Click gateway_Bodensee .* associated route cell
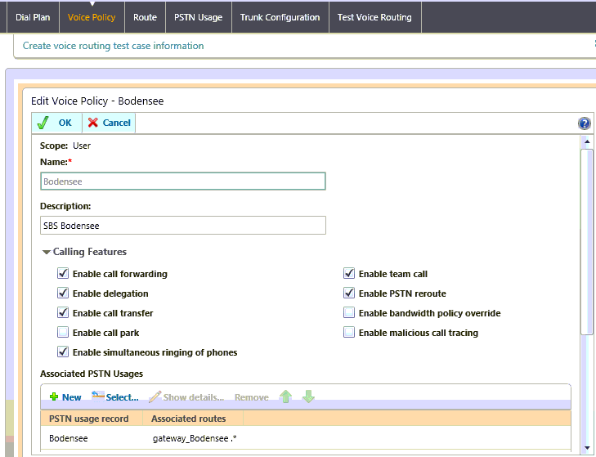The image size is (596, 457). pos(195,438)
